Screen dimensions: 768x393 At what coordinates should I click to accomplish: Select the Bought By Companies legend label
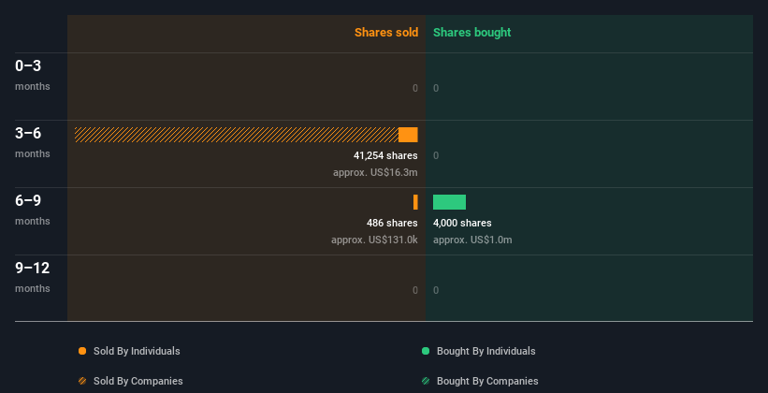point(487,381)
